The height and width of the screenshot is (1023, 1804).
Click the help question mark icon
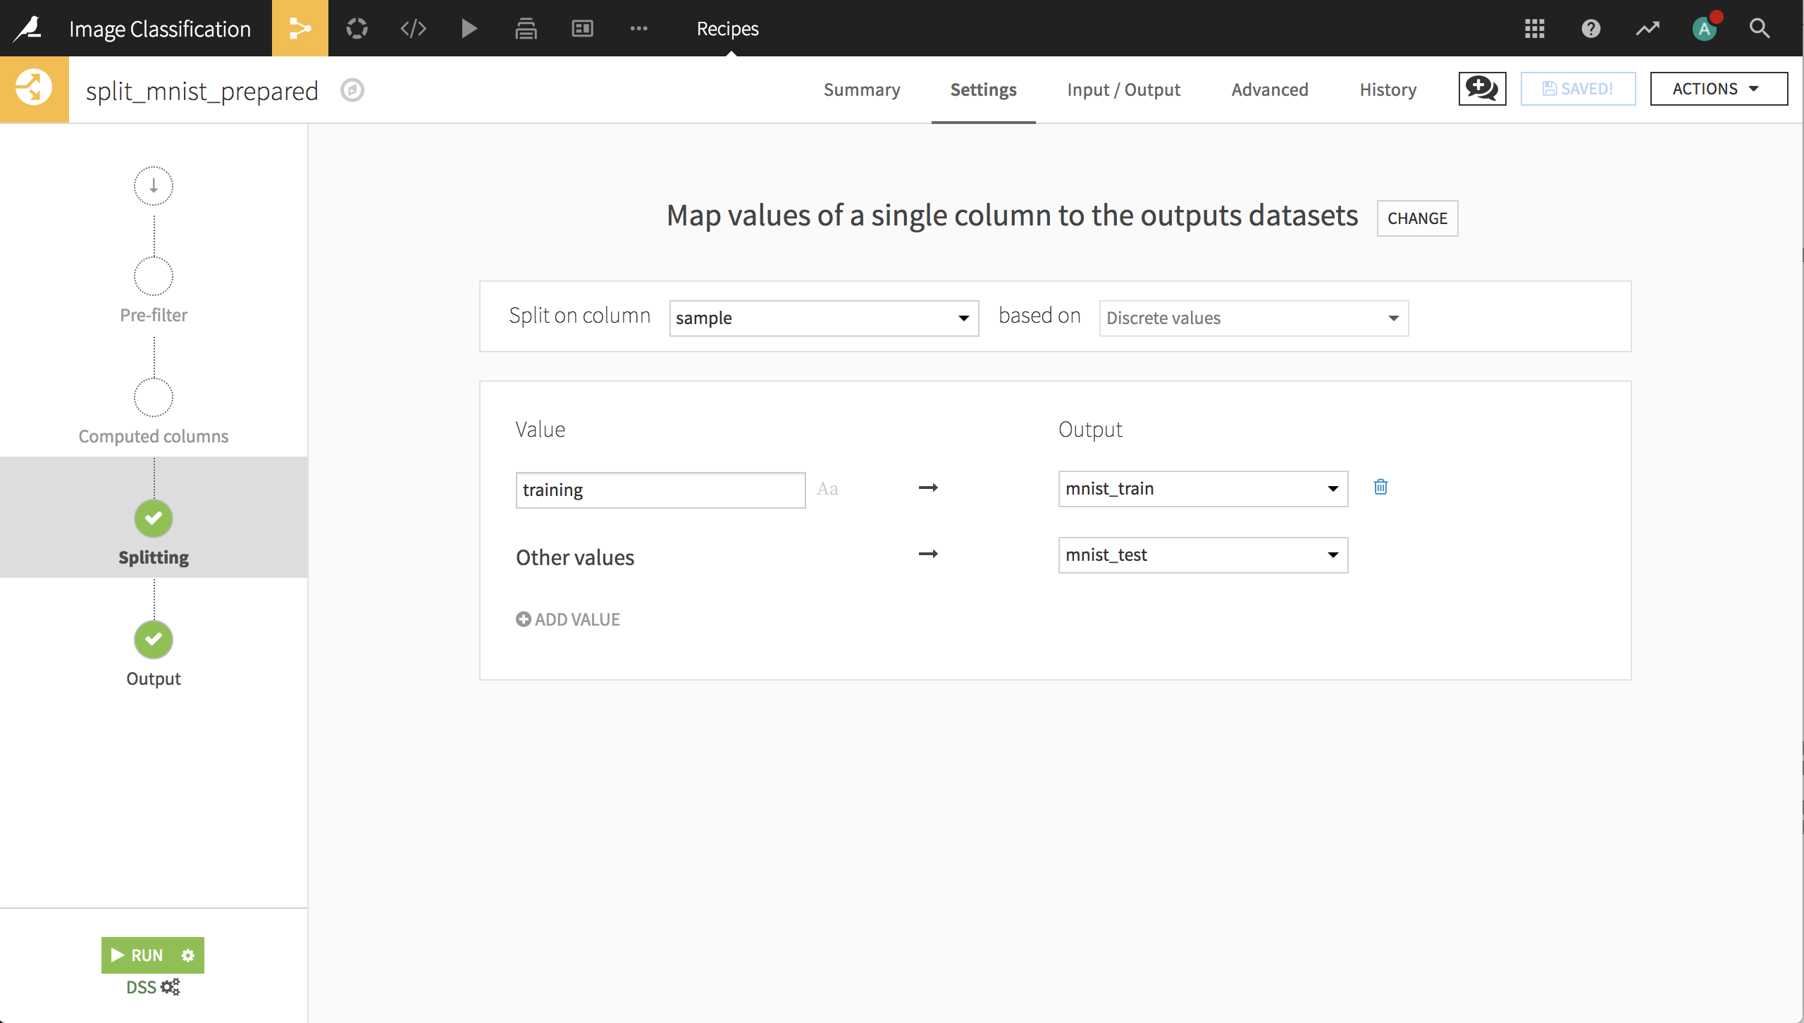tap(1591, 27)
